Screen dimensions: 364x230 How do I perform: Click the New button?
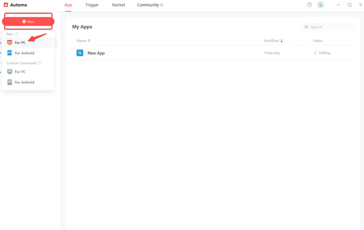28,21
